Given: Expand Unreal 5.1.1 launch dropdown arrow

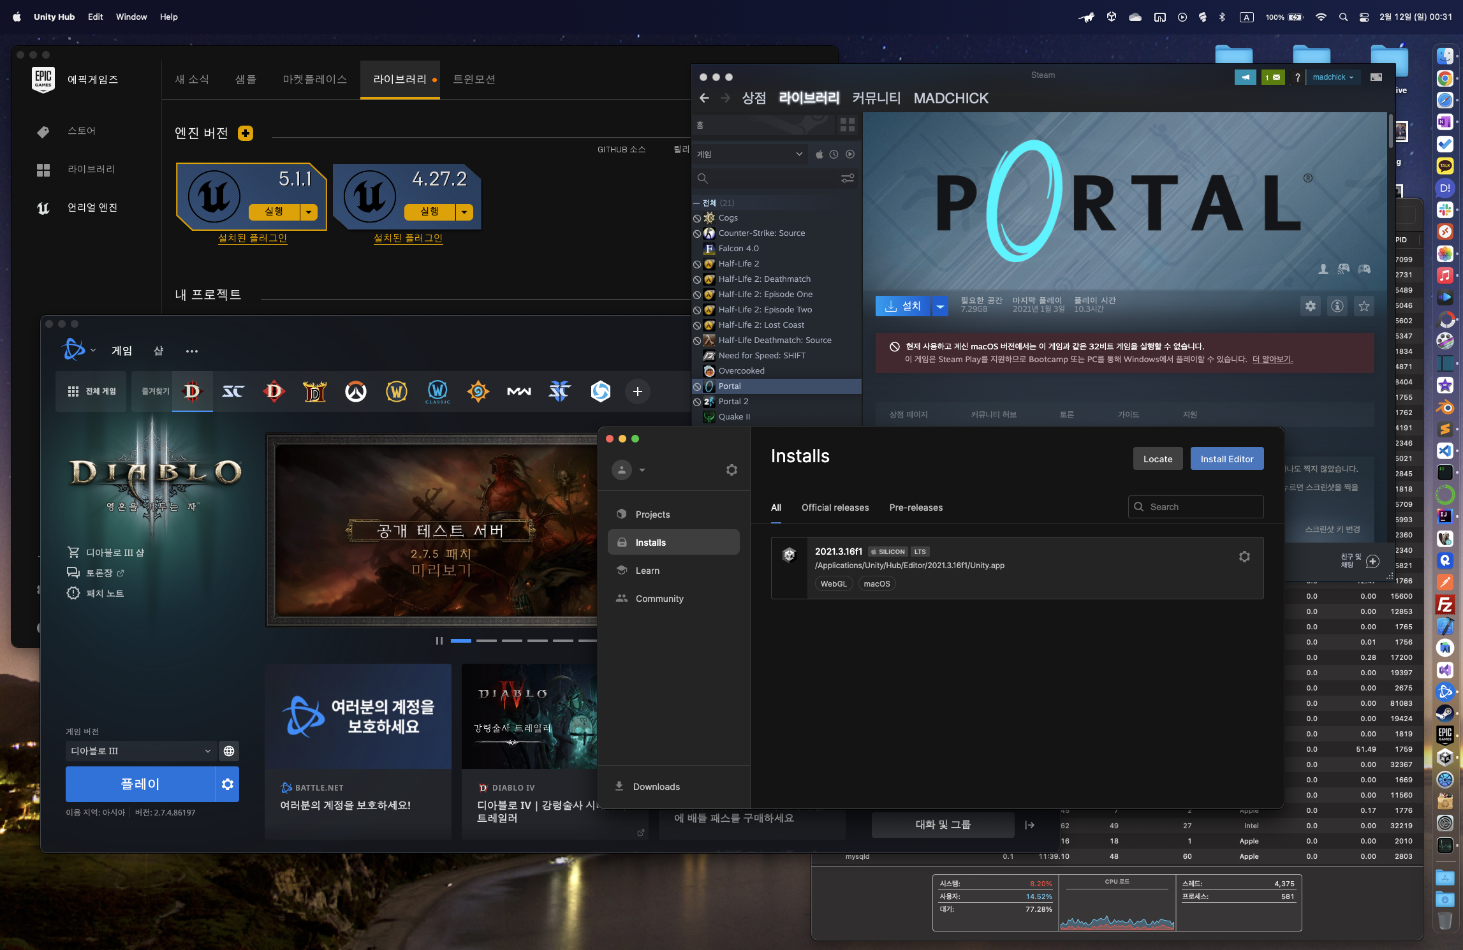Looking at the screenshot, I should coord(309,212).
